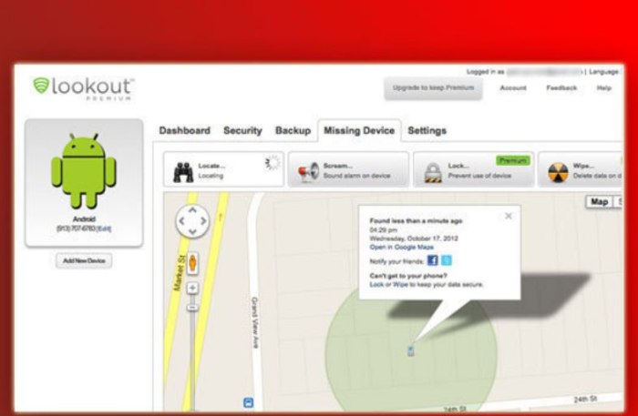
Task: Pan the map right with arrow
Action: pyautogui.click(x=203, y=221)
